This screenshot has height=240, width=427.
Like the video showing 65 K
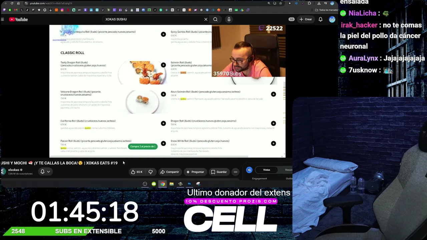click(x=137, y=172)
